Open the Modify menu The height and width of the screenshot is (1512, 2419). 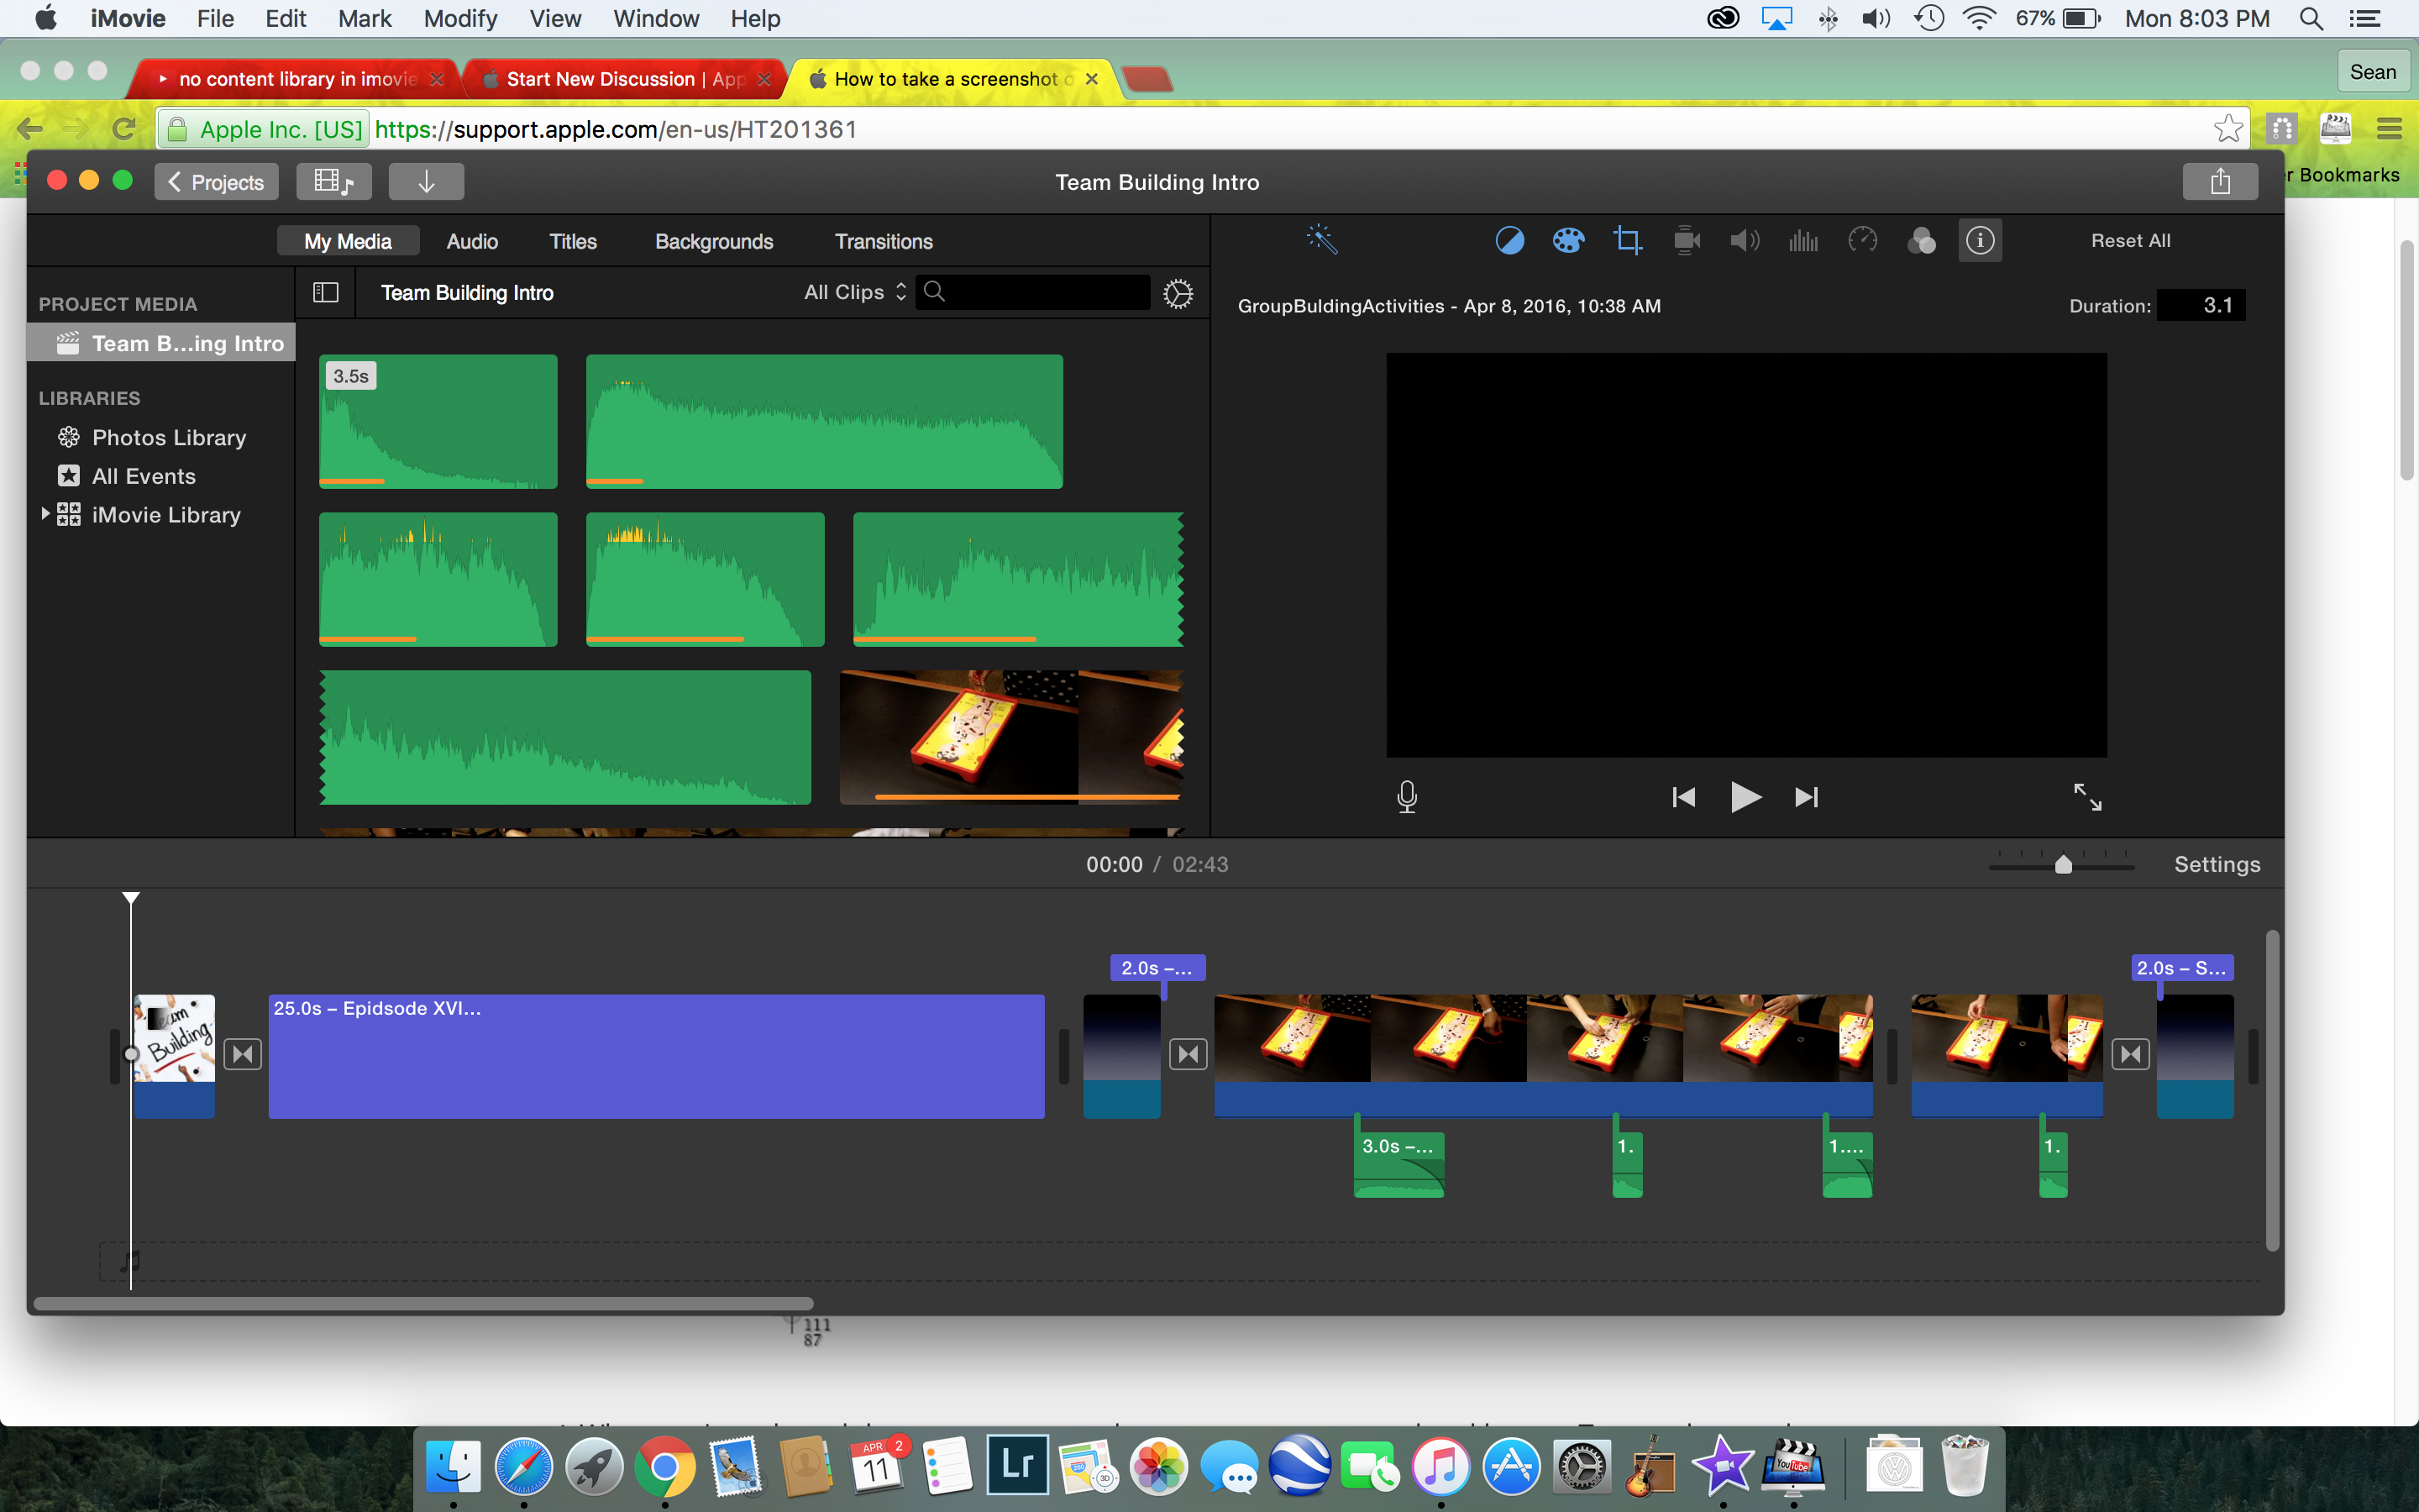(x=459, y=19)
